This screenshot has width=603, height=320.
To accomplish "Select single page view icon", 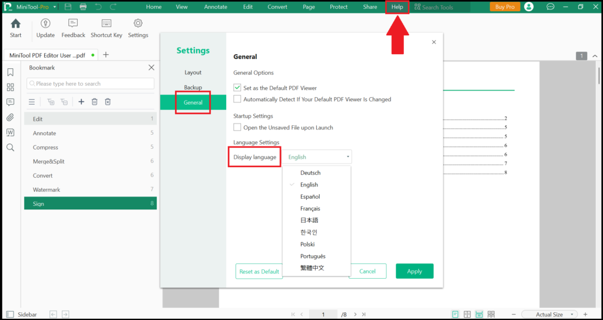I will 455,314.
